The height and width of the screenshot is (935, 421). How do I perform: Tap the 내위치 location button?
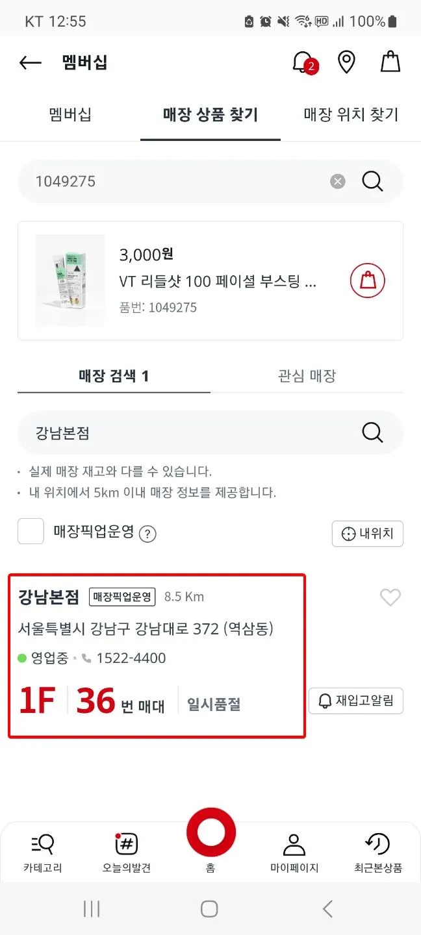click(x=367, y=533)
